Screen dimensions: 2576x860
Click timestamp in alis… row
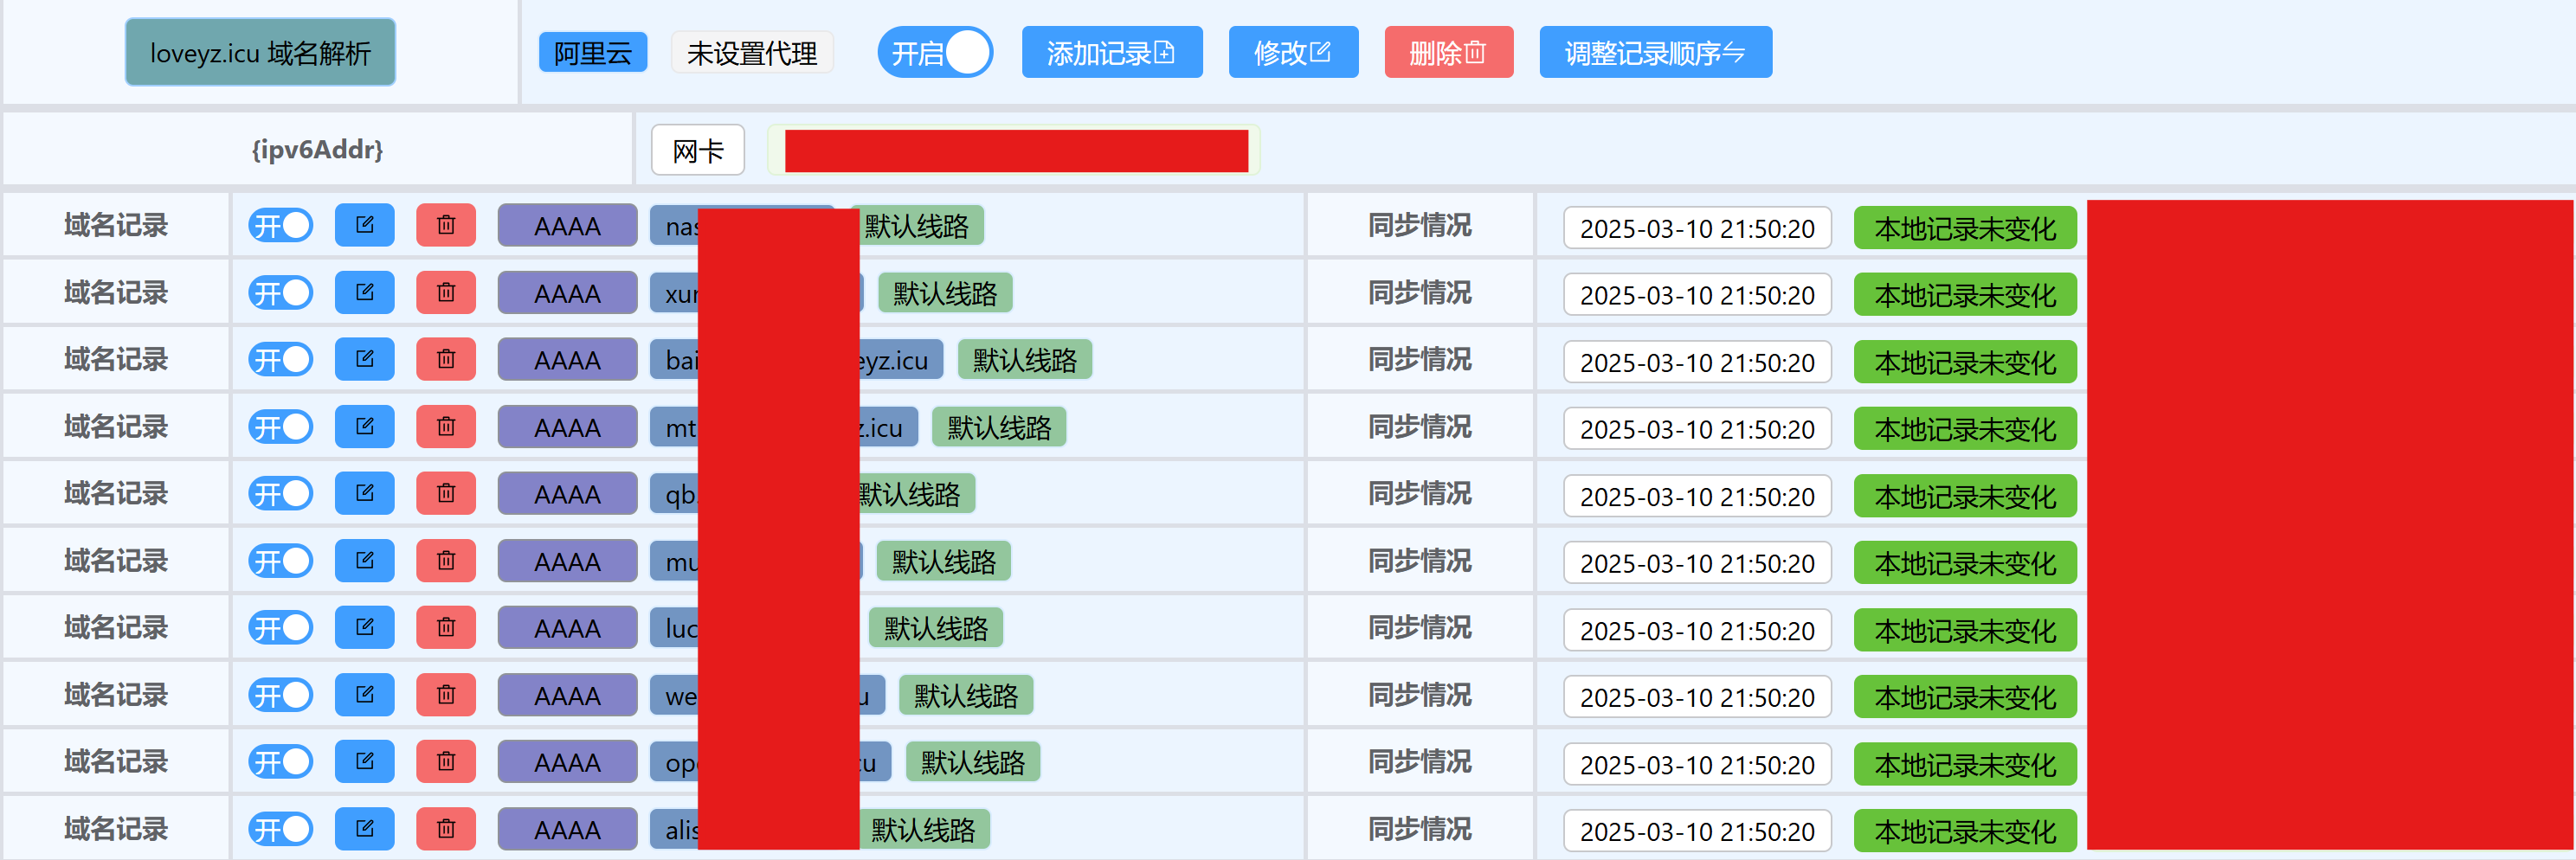(1697, 831)
